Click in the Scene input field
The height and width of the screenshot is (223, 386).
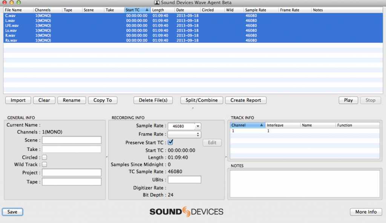(72, 140)
